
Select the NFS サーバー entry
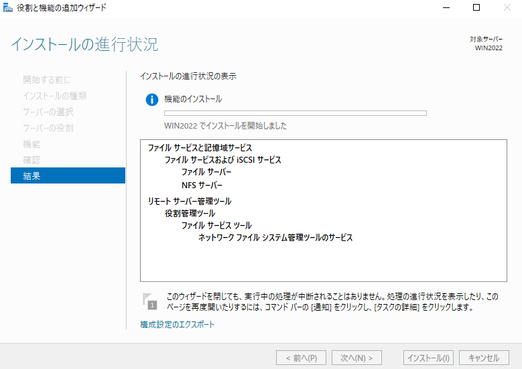click(x=202, y=186)
